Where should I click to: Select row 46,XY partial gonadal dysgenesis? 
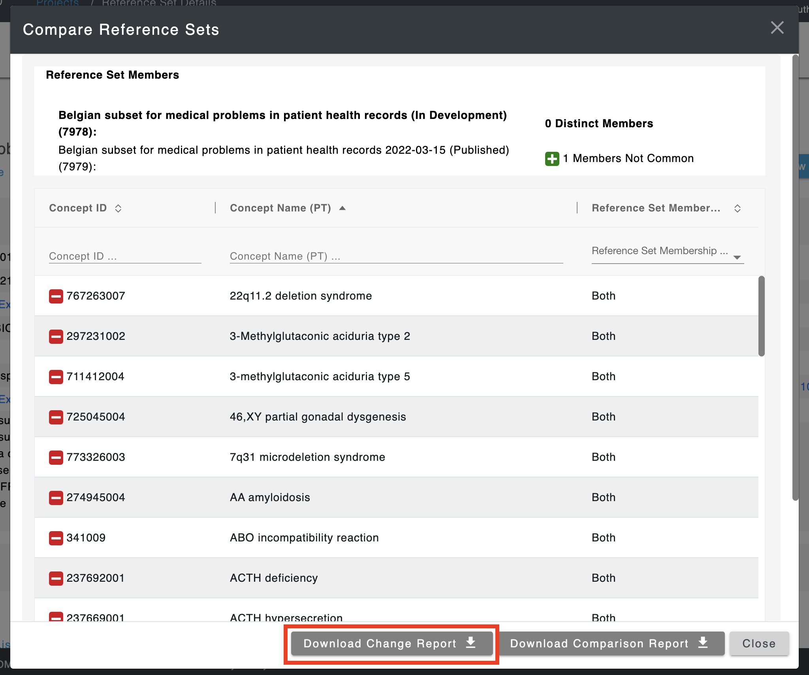(396, 417)
